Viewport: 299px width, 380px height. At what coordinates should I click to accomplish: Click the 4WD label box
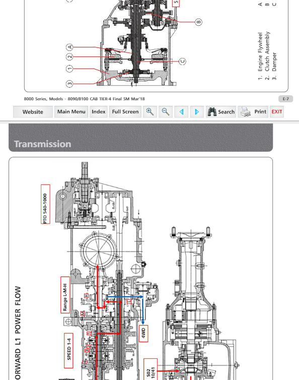coord(143,334)
